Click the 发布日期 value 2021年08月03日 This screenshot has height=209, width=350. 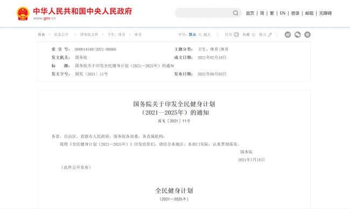pos(212,74)
